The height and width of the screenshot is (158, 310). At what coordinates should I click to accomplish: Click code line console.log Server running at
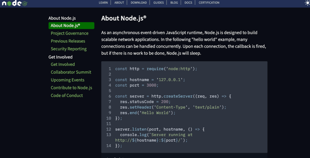point(154,138)
